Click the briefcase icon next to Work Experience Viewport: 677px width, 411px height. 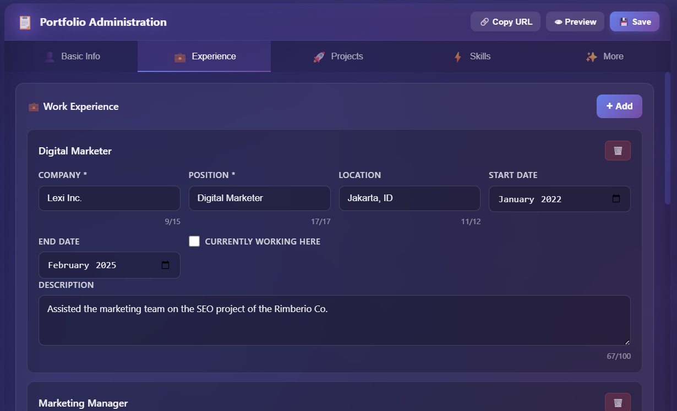click(x=34, y=107)
